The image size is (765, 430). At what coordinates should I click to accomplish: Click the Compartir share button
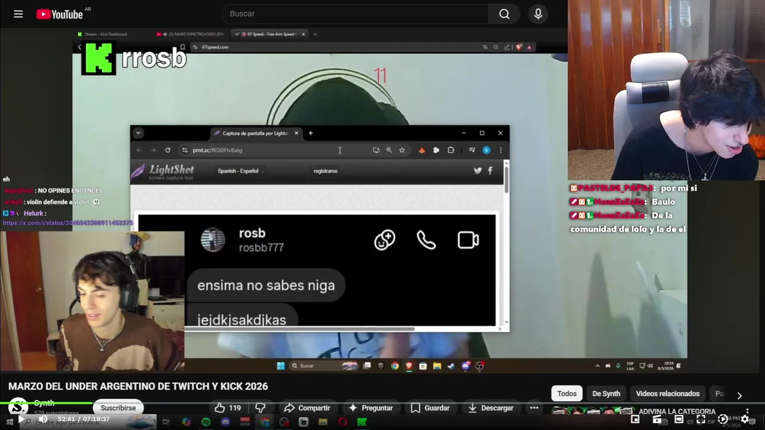coord(307,408)
